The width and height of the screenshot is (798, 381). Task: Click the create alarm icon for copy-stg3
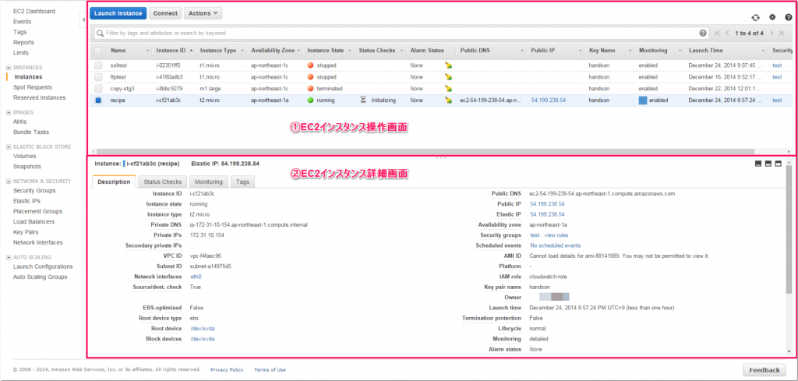point(448,89)
